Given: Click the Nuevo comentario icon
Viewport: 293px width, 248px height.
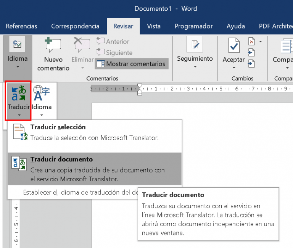Looking at the screenshot, I should (53, 45).
